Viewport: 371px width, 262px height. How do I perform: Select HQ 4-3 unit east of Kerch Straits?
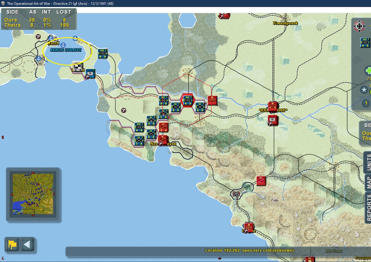[103, 53]
